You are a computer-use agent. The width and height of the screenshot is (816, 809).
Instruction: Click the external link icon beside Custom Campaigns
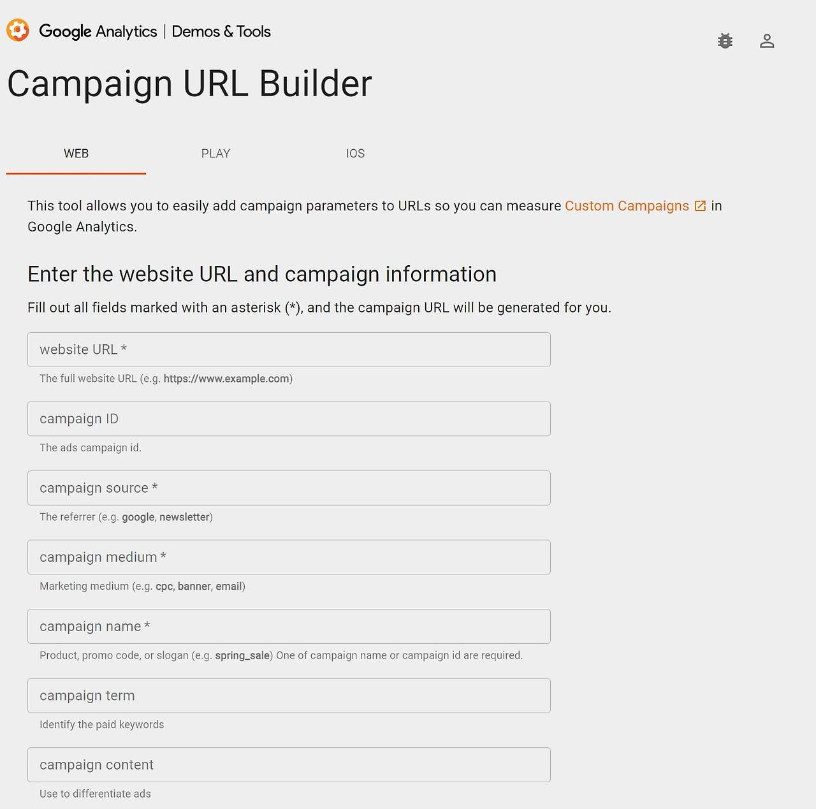[x=700, y=206]
